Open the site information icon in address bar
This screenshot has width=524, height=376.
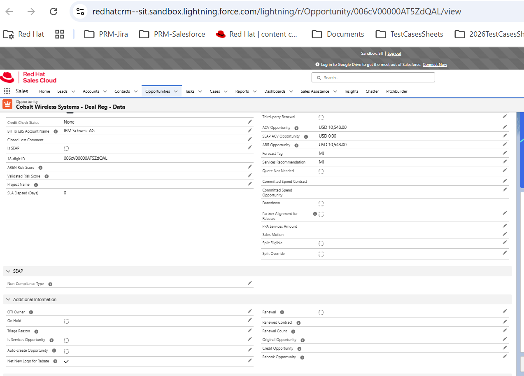(81, 12)
